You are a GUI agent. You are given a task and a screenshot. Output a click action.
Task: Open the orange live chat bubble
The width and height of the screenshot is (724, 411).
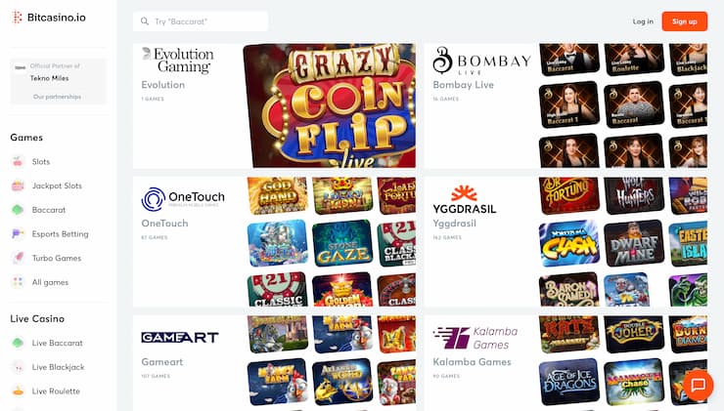point(698,385)
